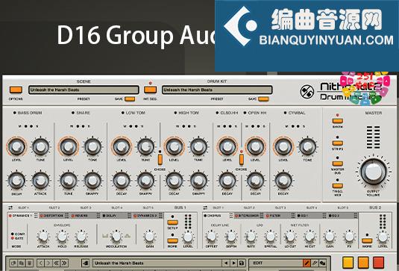This screenshot has height=271, width=399.
Task: Select the orange pencil edit tool
Action: pyautogui.click(x=307, y=263)
